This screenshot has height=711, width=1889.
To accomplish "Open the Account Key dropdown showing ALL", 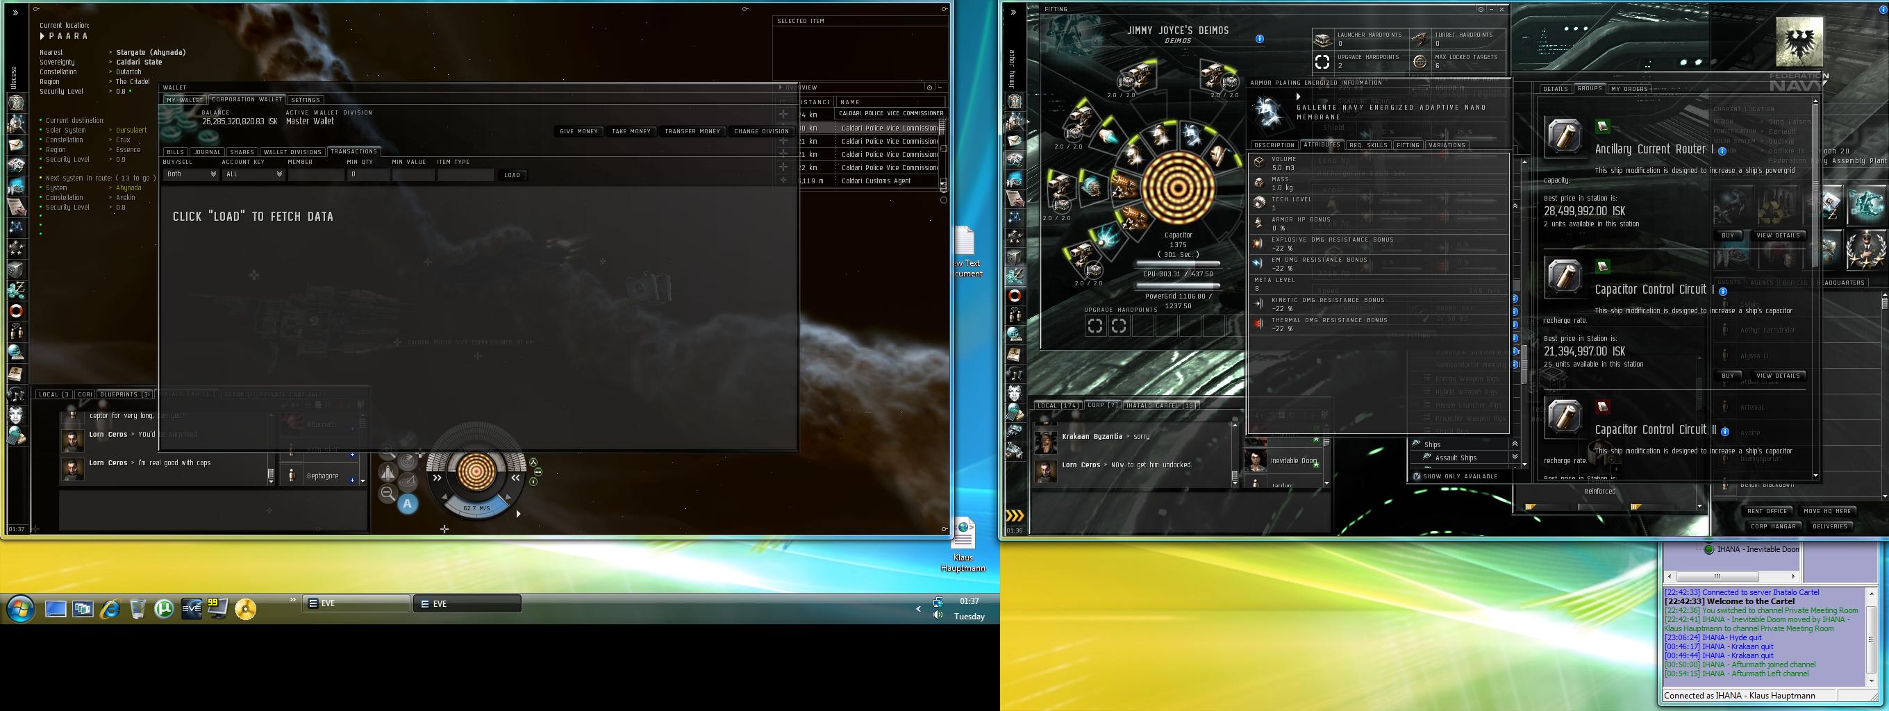I will click(x=253, y=174).
